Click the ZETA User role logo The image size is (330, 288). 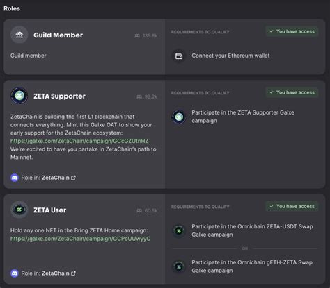pyautogui.click(x=19, y=210)
